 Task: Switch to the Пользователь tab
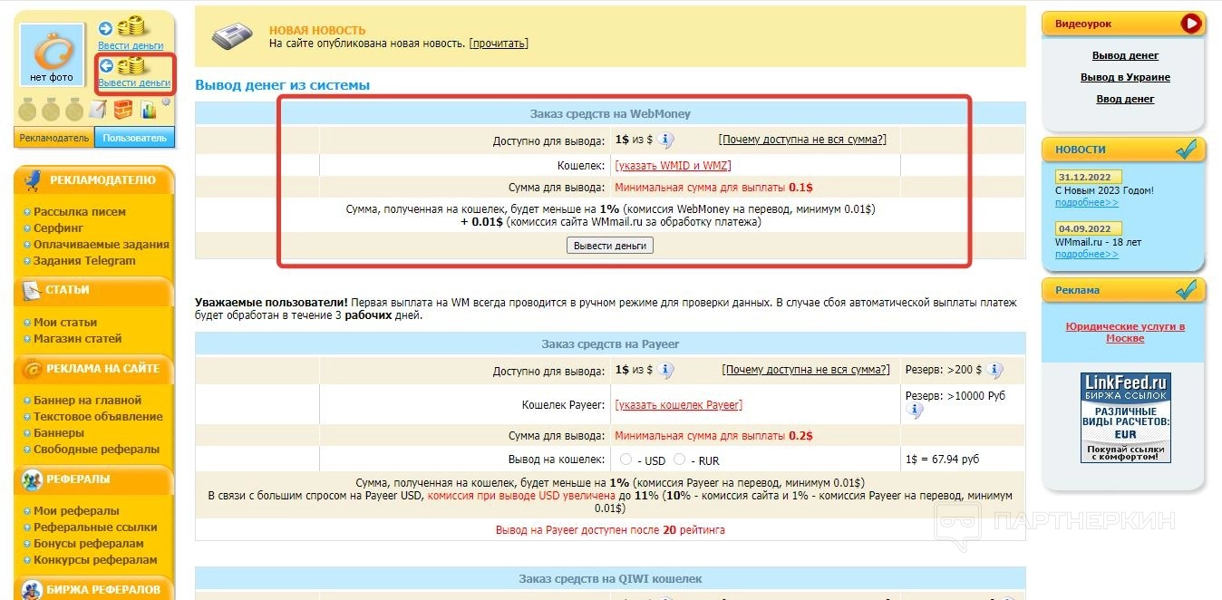point(135,138)
